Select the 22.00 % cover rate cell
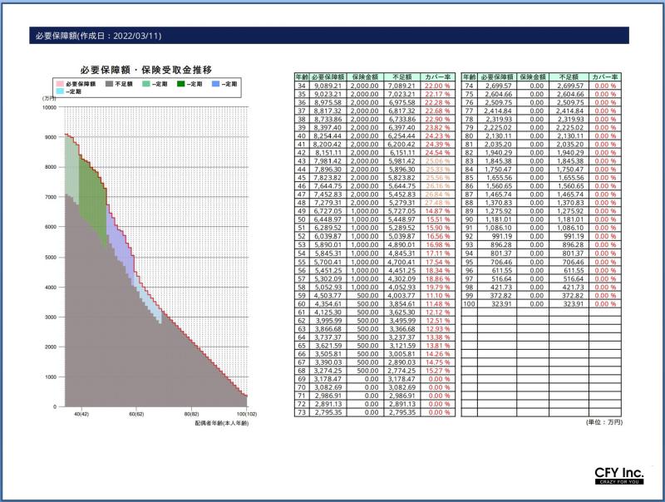Screen dimensions: 665x502 [x=437, y=86]
